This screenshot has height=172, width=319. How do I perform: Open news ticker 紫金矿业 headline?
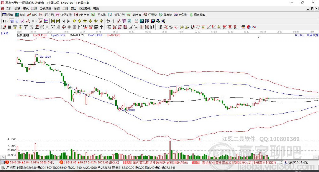[x=239, y=162]
